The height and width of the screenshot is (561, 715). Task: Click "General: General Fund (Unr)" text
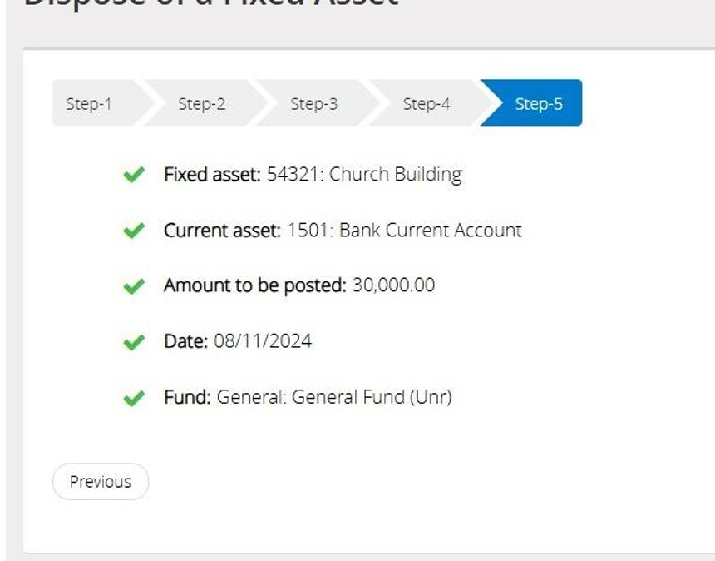pyautogui.click(x=334, y=397)
